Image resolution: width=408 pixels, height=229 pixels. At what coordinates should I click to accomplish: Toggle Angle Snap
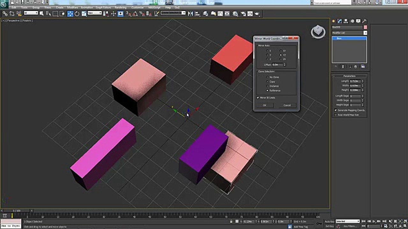pos(135,14)
